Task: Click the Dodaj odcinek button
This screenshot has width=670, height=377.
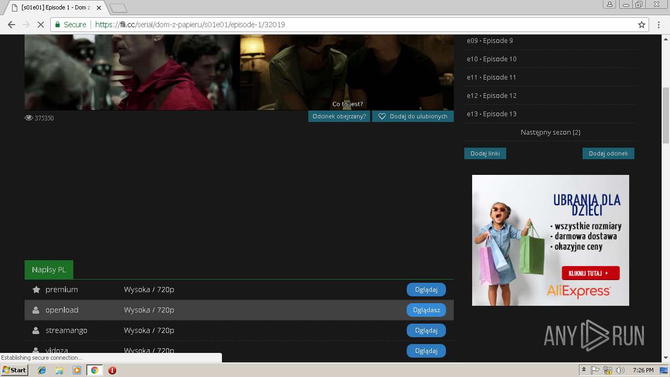Action: 608,153
